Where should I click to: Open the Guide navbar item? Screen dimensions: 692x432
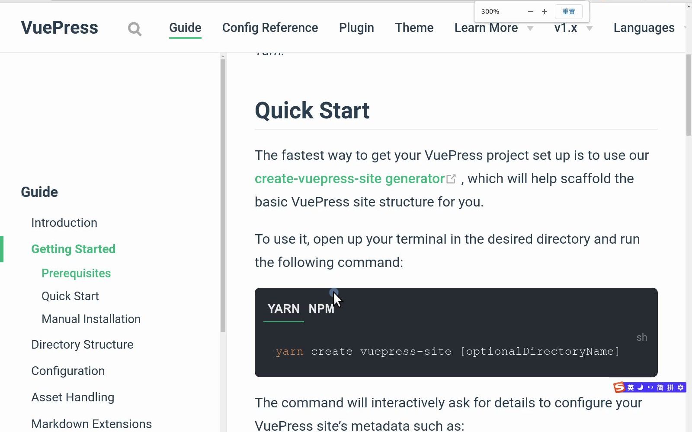point(185,28)
